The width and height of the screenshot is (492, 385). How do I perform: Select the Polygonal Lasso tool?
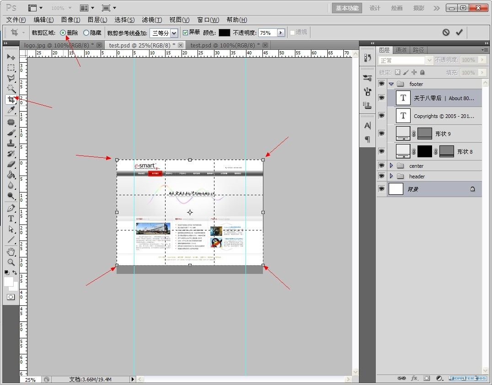point(11,78)
